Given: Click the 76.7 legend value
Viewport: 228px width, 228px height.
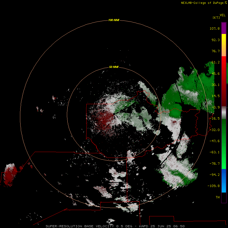Looking at the screenshot, I should point(216,51).
